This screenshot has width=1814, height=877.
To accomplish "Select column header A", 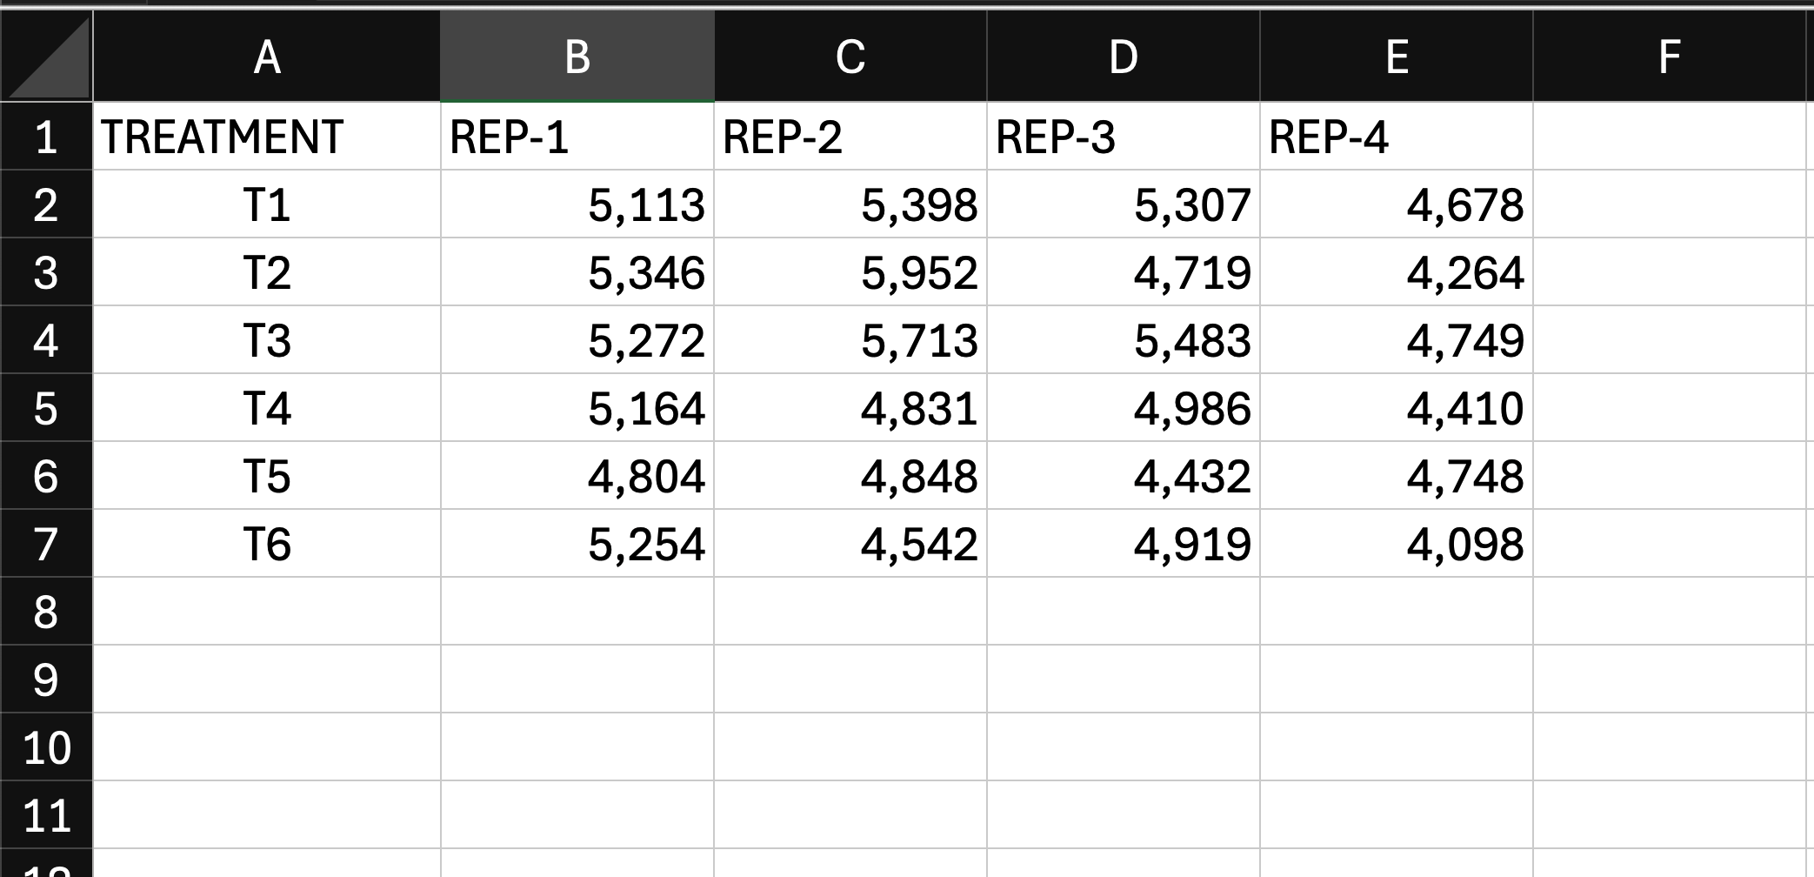I will coord(265,57).
